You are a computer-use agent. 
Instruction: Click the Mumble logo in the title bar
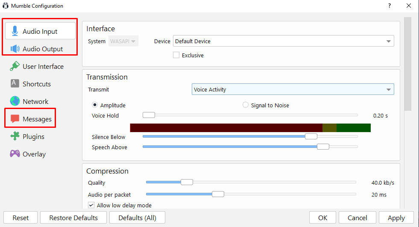tap(6, 6)
